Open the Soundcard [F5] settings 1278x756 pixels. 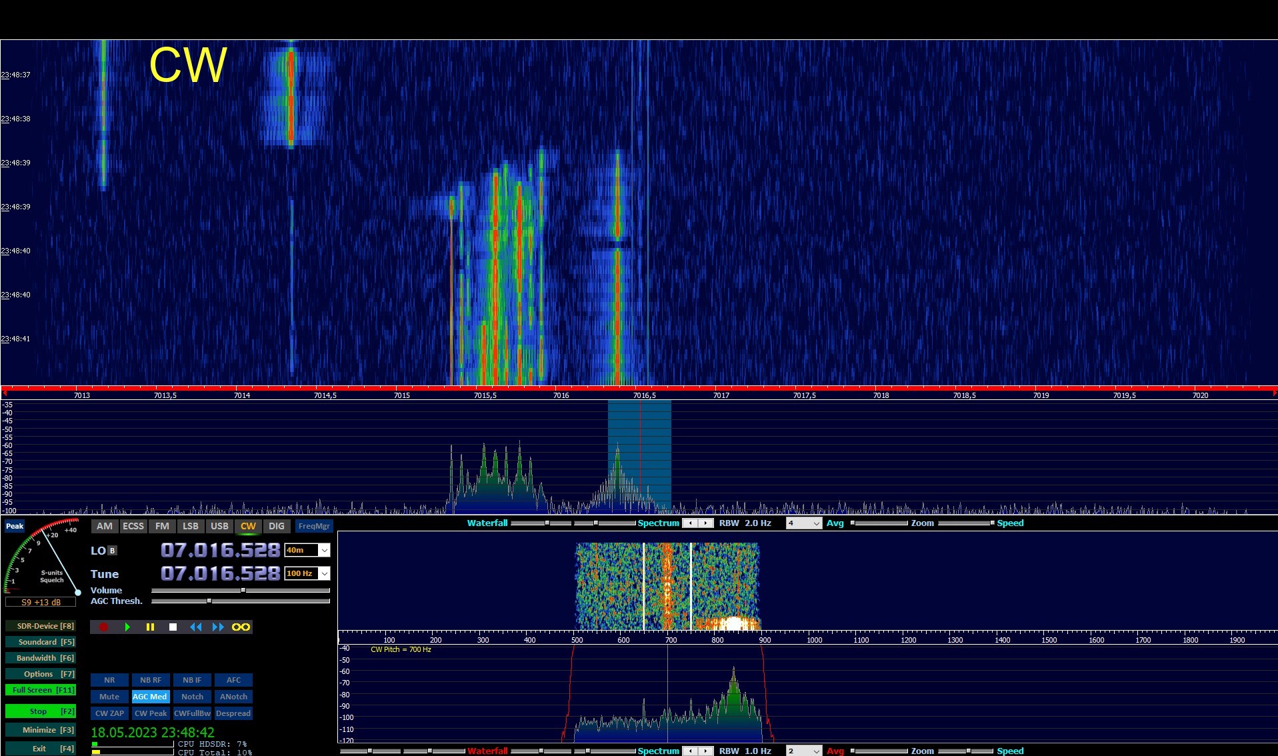[41, 642]
